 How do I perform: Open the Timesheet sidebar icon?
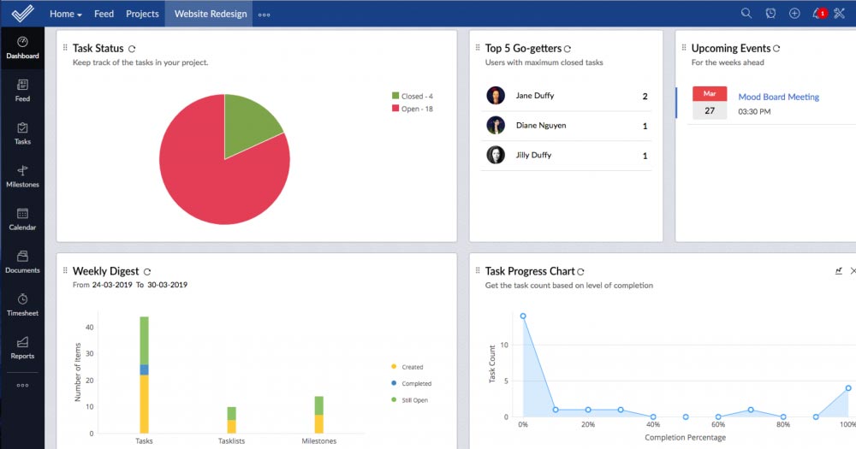click(x=22, y=304)
